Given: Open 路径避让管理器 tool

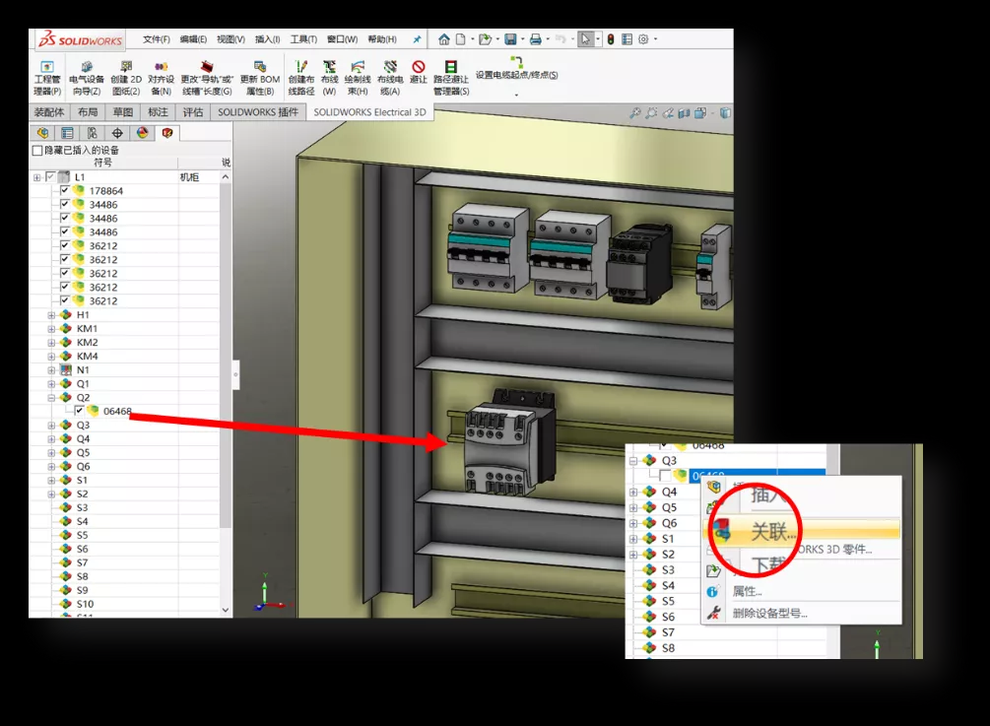Looking at the screenshot, I should 450,77.
